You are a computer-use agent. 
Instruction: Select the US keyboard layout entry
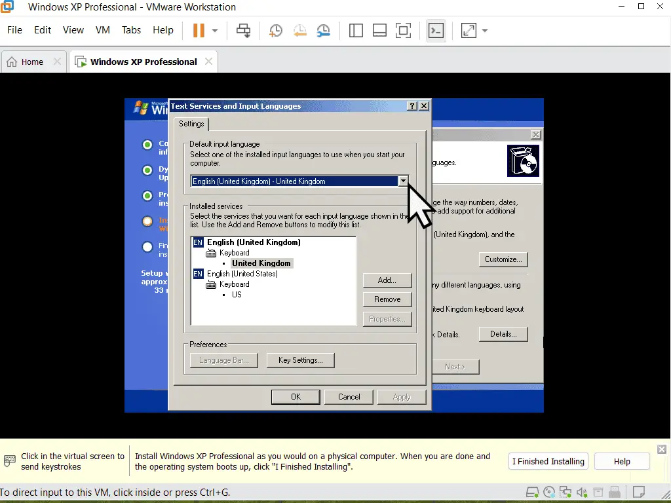(x=237, y=295)
